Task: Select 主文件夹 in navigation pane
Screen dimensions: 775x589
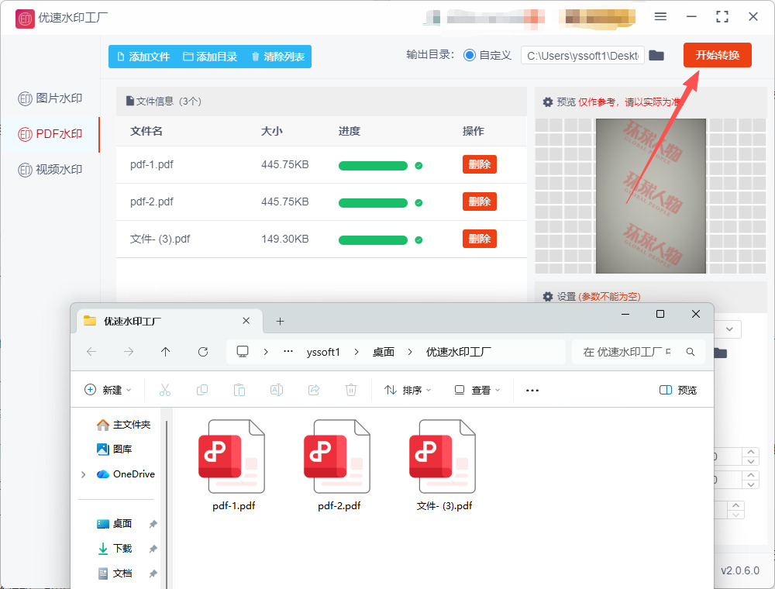Action: (x=123, y=425)
